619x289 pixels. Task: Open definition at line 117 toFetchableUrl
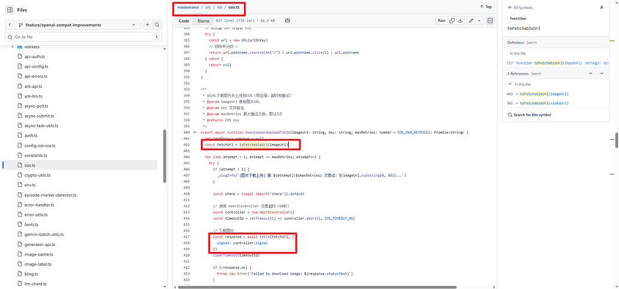[x=557, y=63]
